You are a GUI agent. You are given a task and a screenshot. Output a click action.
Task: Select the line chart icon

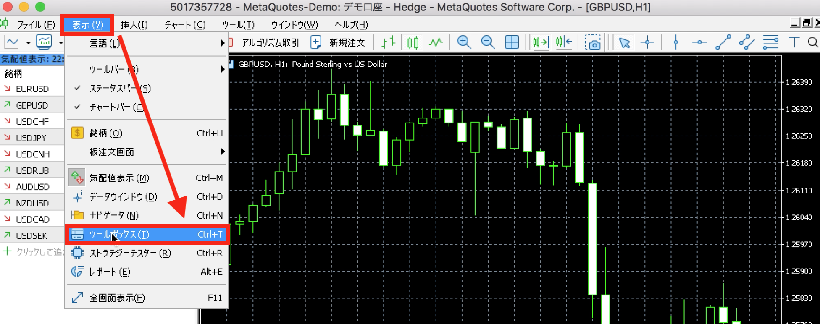(x=436, y=42)
